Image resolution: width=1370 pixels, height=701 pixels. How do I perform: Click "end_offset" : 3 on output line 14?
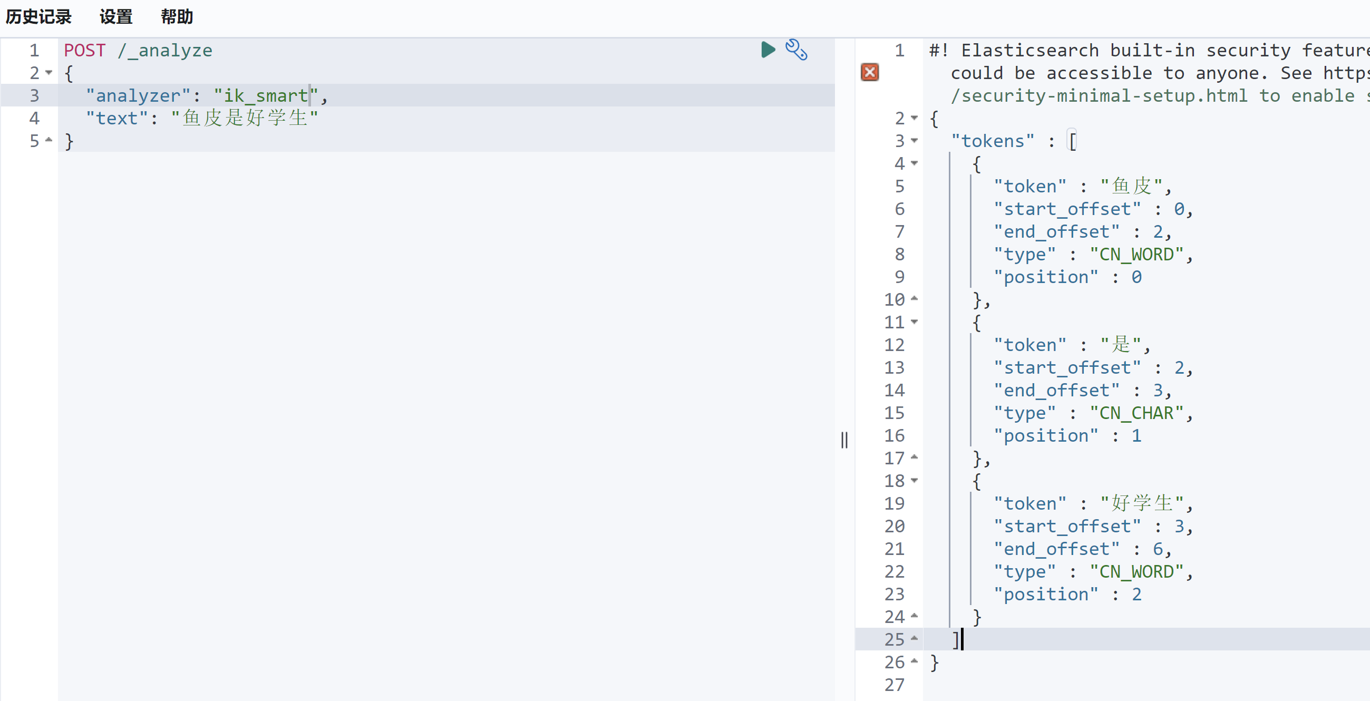pyautogui.click(x=1078, y=391)
